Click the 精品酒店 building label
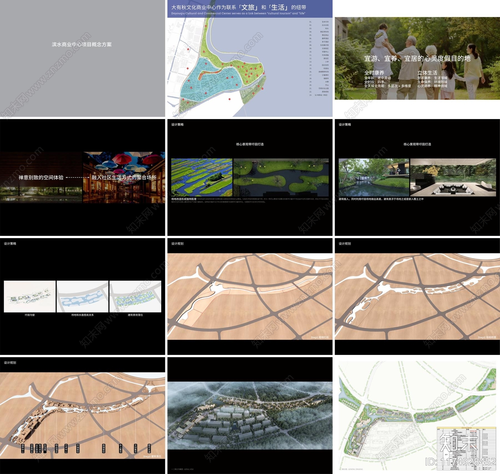 (57, 448)
